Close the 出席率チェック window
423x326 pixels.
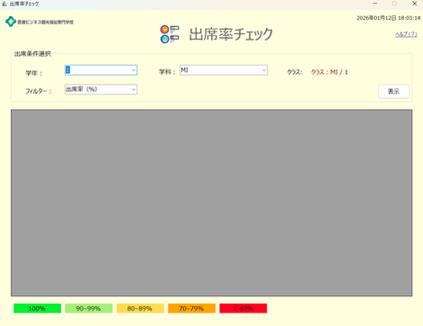pyautogui.click(x=414, y=4)
